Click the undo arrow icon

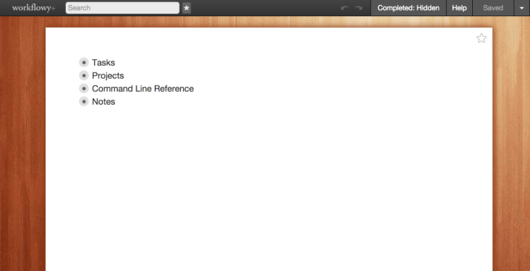344,8
